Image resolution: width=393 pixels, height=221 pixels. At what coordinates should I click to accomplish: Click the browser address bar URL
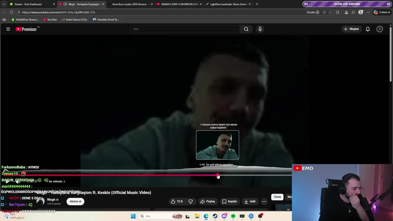click(x=58, y=12)
